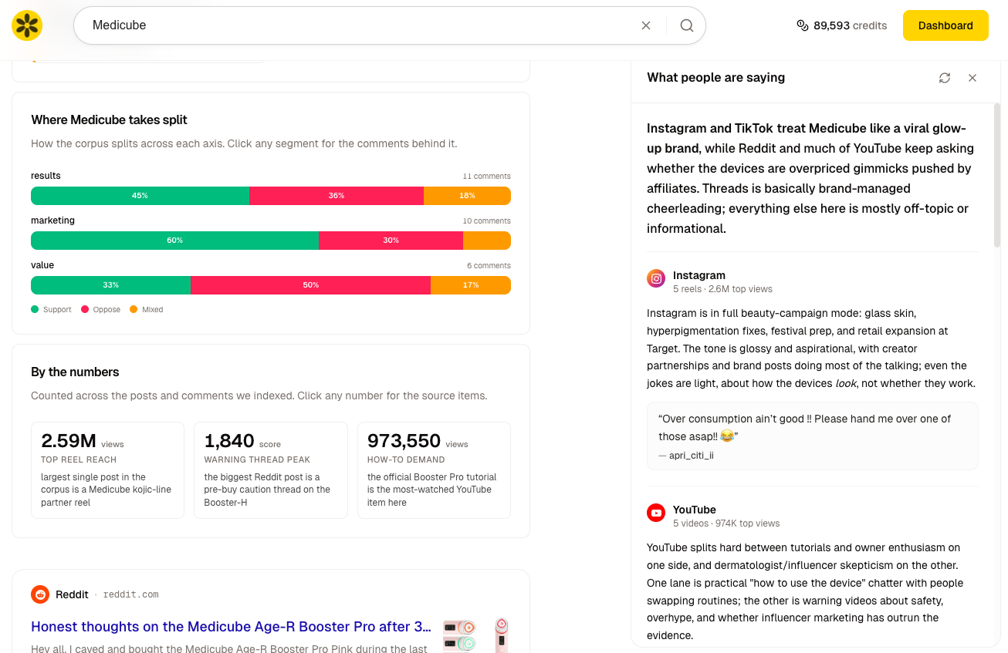Select the 36% oppose segment for results
The height and width of the screenshot is (653, 1008).
[337, 196]
